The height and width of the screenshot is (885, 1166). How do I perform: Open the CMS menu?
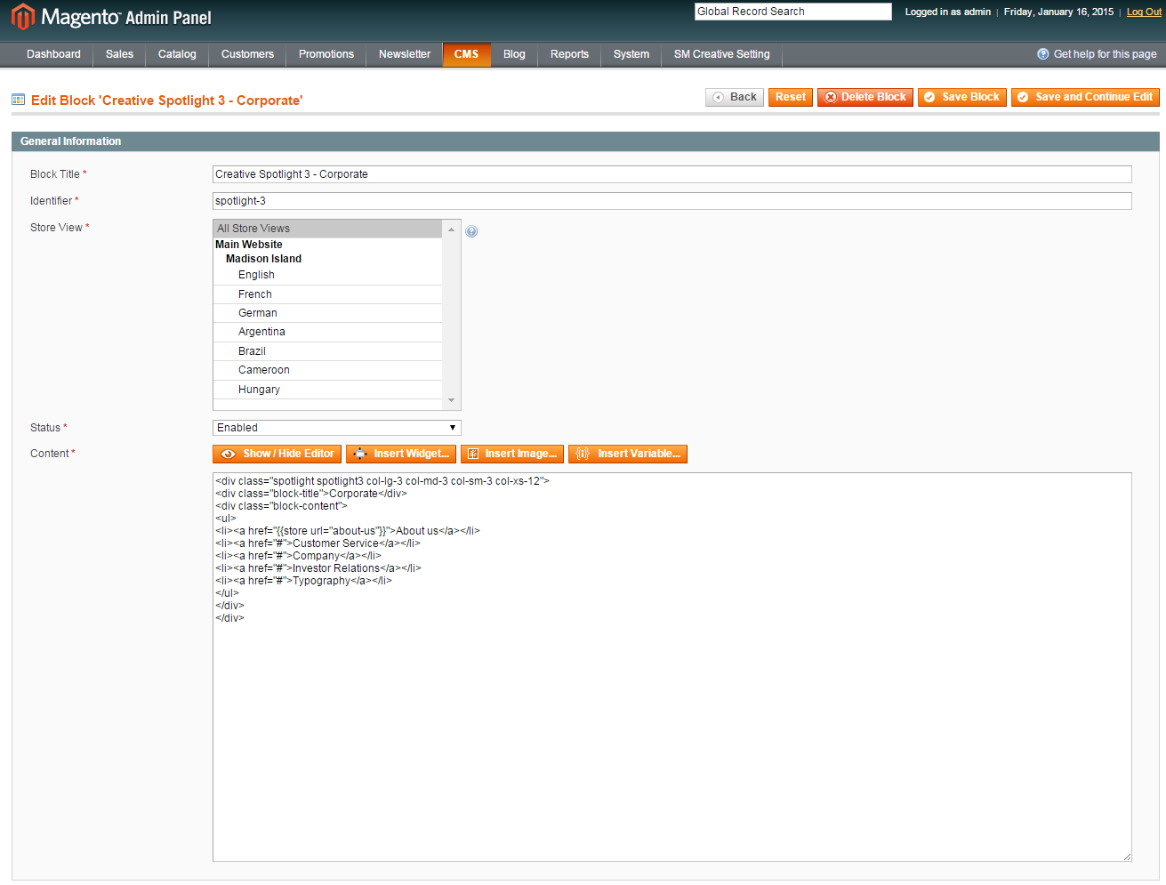point(467,54)
